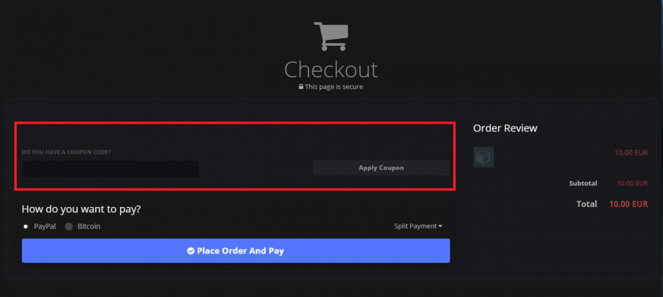Click the 'This page is secure' text
The width and height of the screenshot is (663, 297).
334,87
